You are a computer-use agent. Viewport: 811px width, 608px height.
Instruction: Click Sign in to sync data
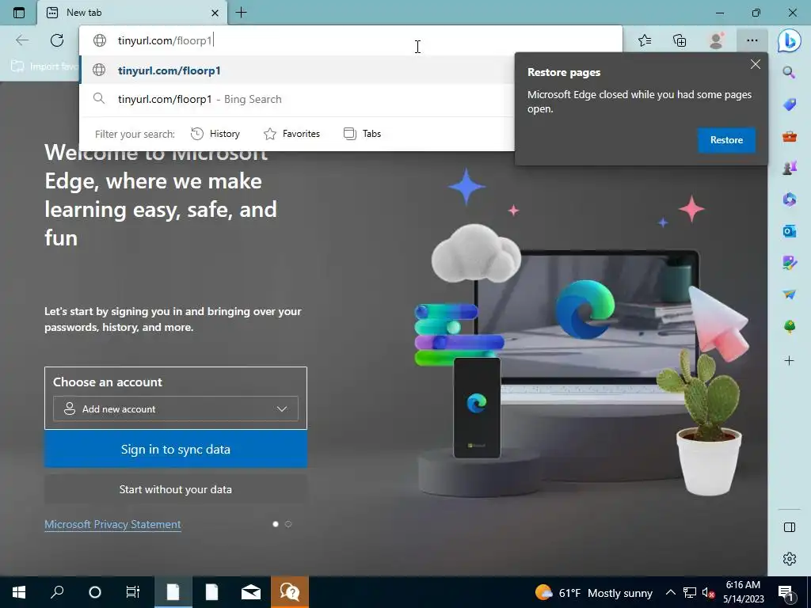pyautogui.click(x=176, y=450)
